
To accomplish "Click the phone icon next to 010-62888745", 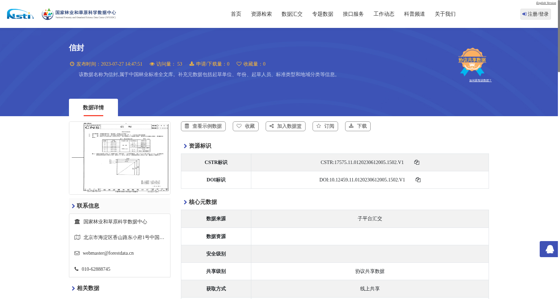I will (76, 269).
